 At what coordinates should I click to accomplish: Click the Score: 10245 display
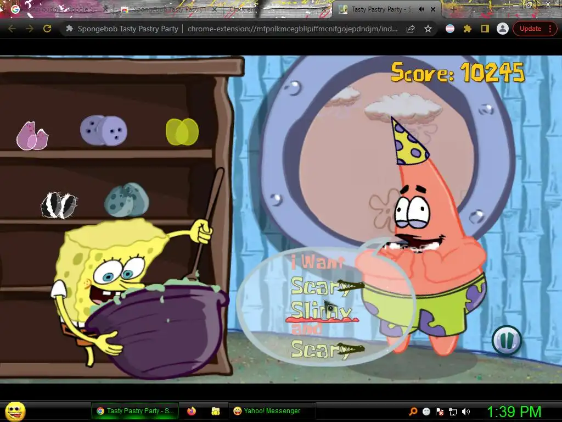pyautogui.click(x=457, y=72)
